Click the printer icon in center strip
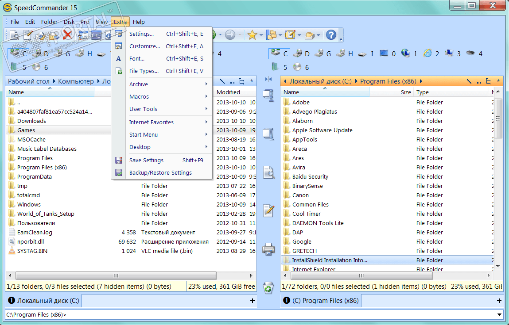Image resolution: width=509 pixels, height=325 pixels. click(x=268, y=249)
